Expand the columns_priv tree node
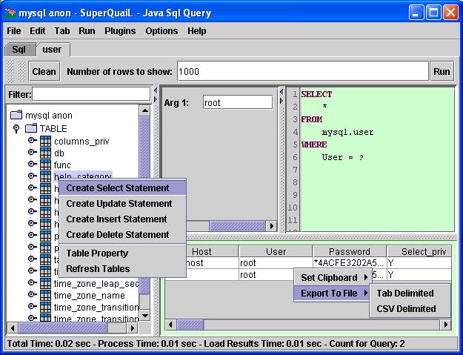Viewport: 463px width, 355px height. [32, 141]
